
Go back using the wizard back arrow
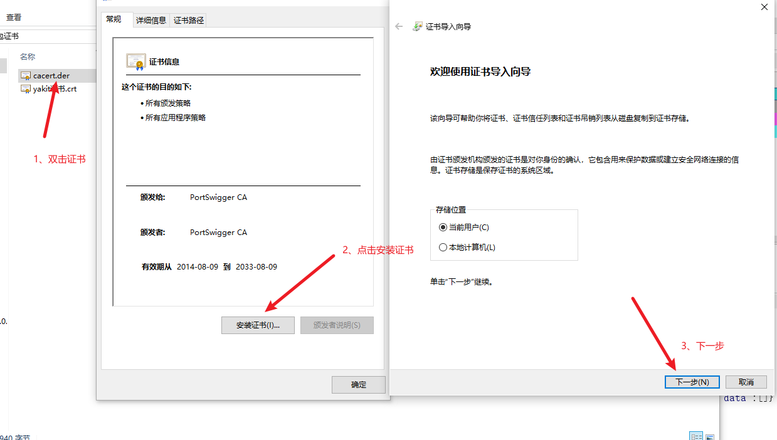398,26
